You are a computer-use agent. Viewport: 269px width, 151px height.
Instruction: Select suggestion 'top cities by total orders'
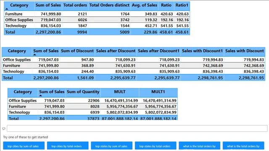[68, 146]
